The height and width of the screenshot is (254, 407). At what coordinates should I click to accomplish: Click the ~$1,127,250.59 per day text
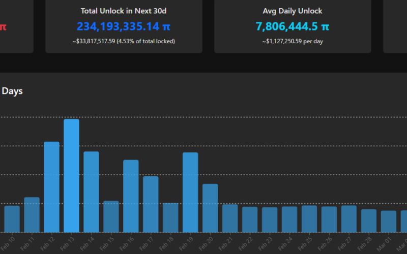(x=293, y=41)
